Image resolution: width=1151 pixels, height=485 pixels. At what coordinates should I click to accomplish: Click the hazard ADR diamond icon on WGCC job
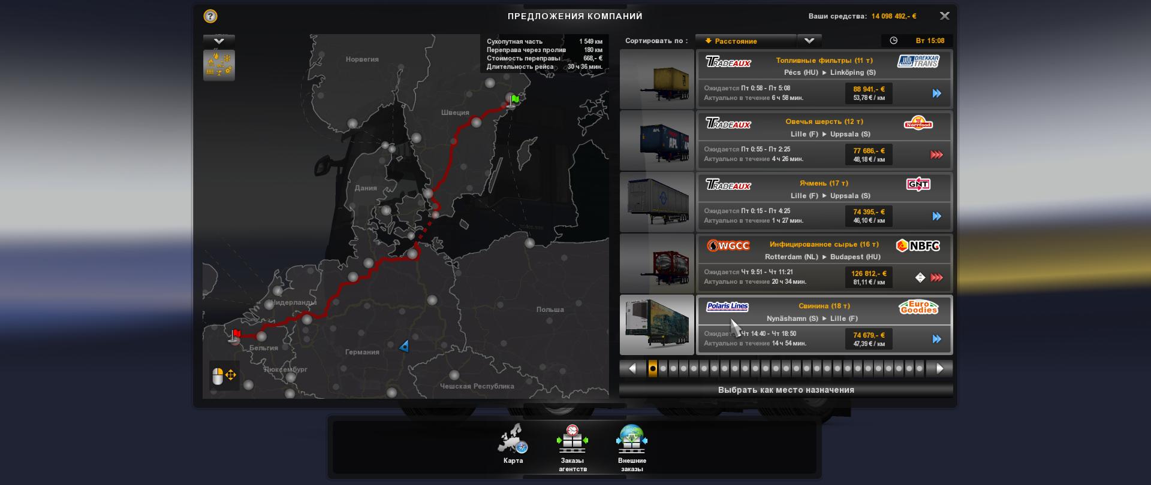pyautogui.click(x=920, y=277)
